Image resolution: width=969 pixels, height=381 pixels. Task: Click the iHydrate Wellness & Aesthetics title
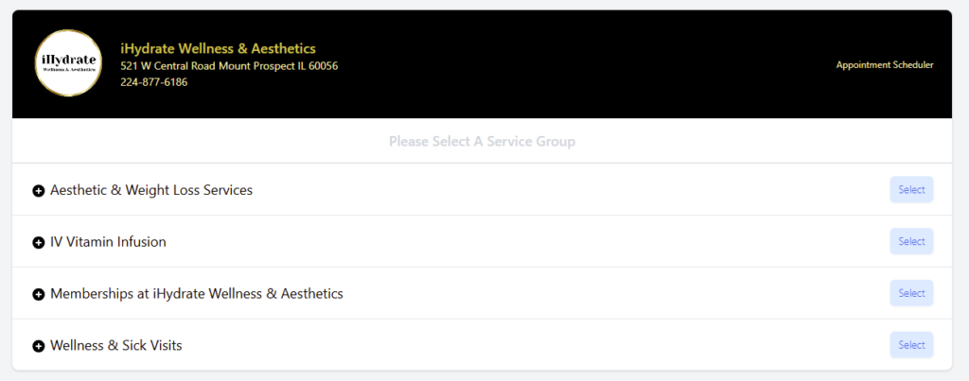(219, 49)
